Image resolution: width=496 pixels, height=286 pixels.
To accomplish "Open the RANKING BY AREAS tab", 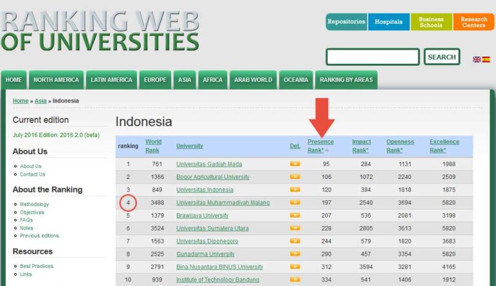I will (x=346, y=79).
